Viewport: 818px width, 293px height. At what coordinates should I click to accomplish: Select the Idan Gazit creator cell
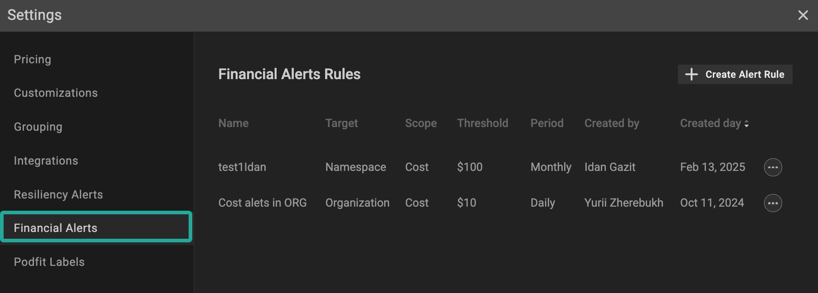(610, 167)
